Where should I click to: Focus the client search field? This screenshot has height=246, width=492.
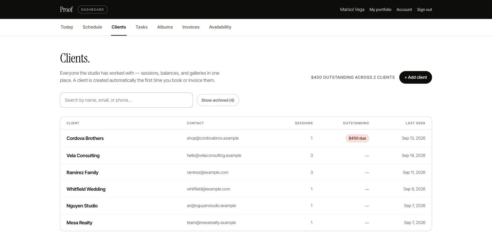pyautogui.click(x=126, y=100)
